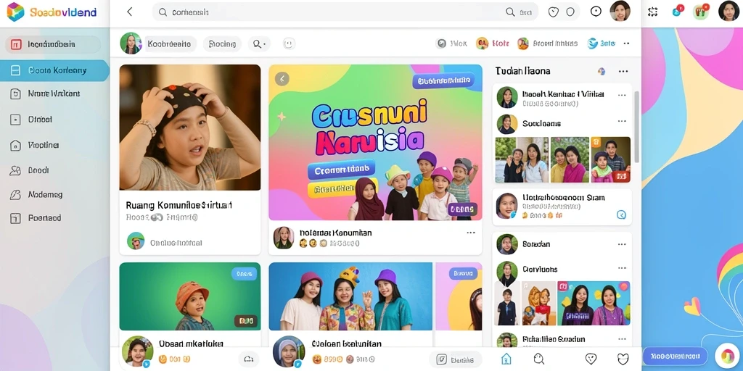The image size is (743, 371).
Task: Click the author avatar below the banner
Action: pyautogui.click(x=284, y=238)
